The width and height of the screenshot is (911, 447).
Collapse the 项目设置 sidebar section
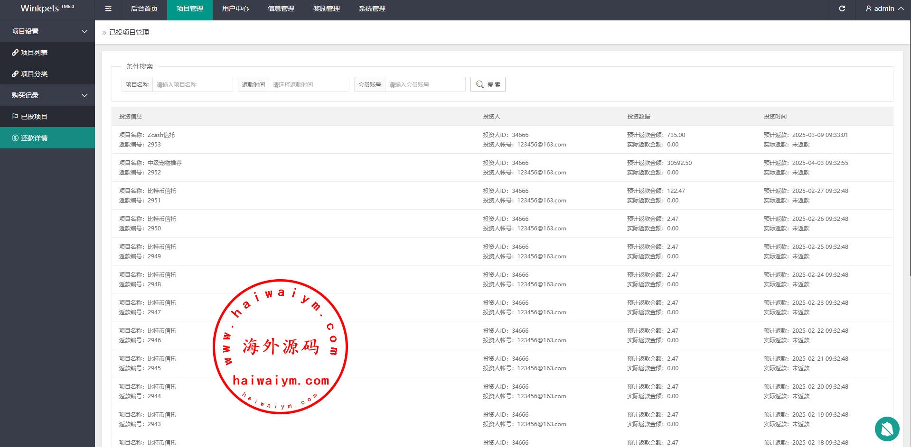(x=85, y=31)
